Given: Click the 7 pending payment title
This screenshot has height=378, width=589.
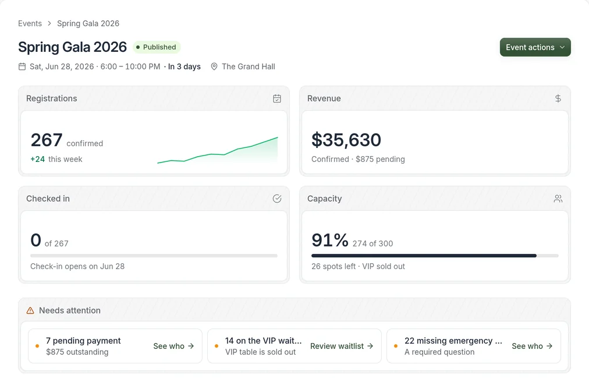Looking at the screenshot, I should point(83,341).
